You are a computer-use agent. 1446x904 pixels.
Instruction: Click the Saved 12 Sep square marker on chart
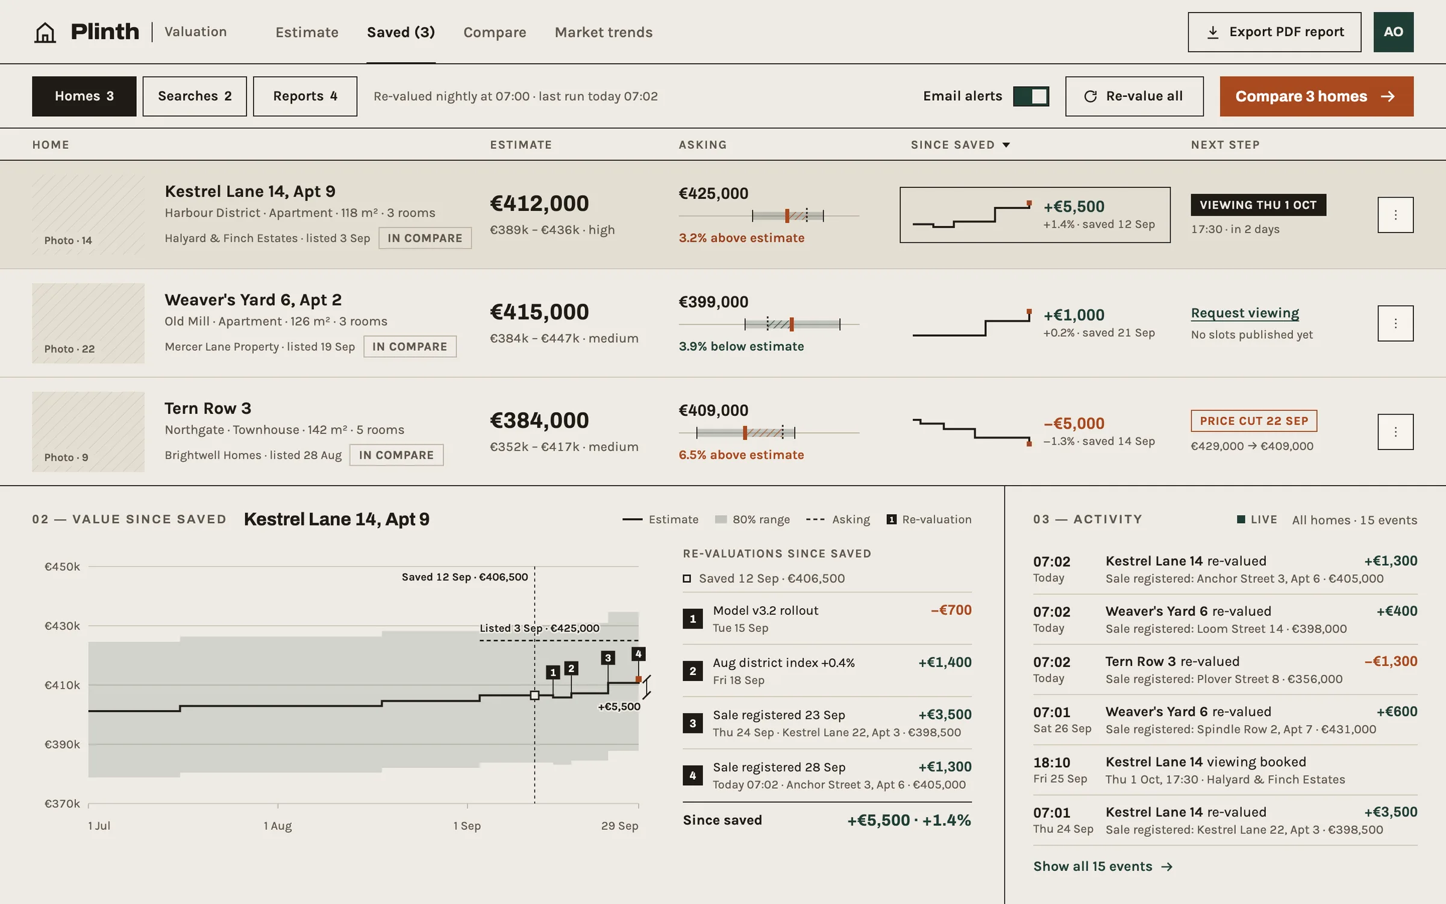534,695
